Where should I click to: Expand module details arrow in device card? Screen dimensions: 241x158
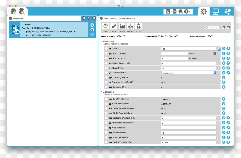point(92,34)
